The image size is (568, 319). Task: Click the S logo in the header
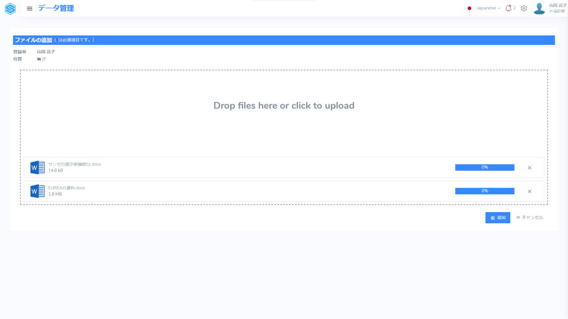(x=10, y=8)
